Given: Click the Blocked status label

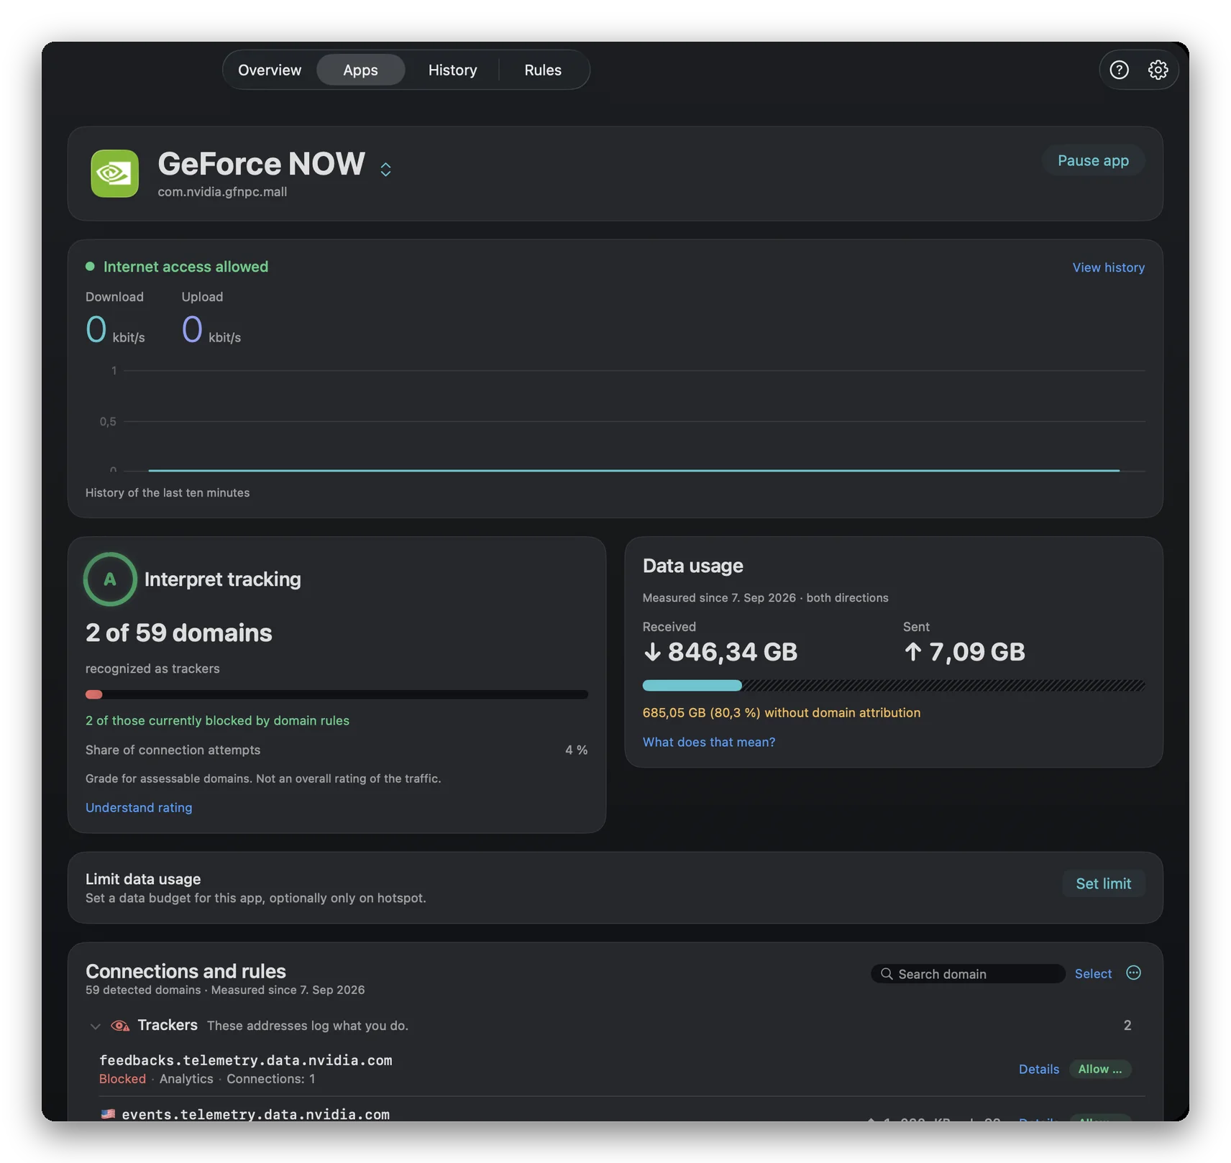Looking at the screenshot, I should [122, 1078].
